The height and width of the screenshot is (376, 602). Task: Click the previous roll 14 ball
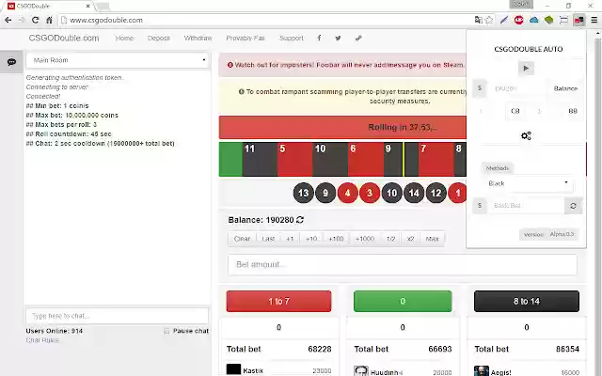[414, 193]
